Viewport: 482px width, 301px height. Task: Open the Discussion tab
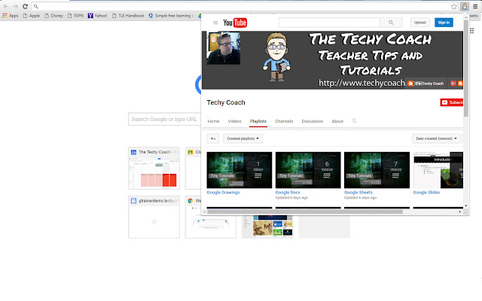(313, 121)
